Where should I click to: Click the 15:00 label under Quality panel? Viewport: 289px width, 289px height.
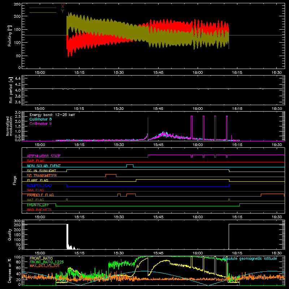pyautogui.click(x=40, y=253)
